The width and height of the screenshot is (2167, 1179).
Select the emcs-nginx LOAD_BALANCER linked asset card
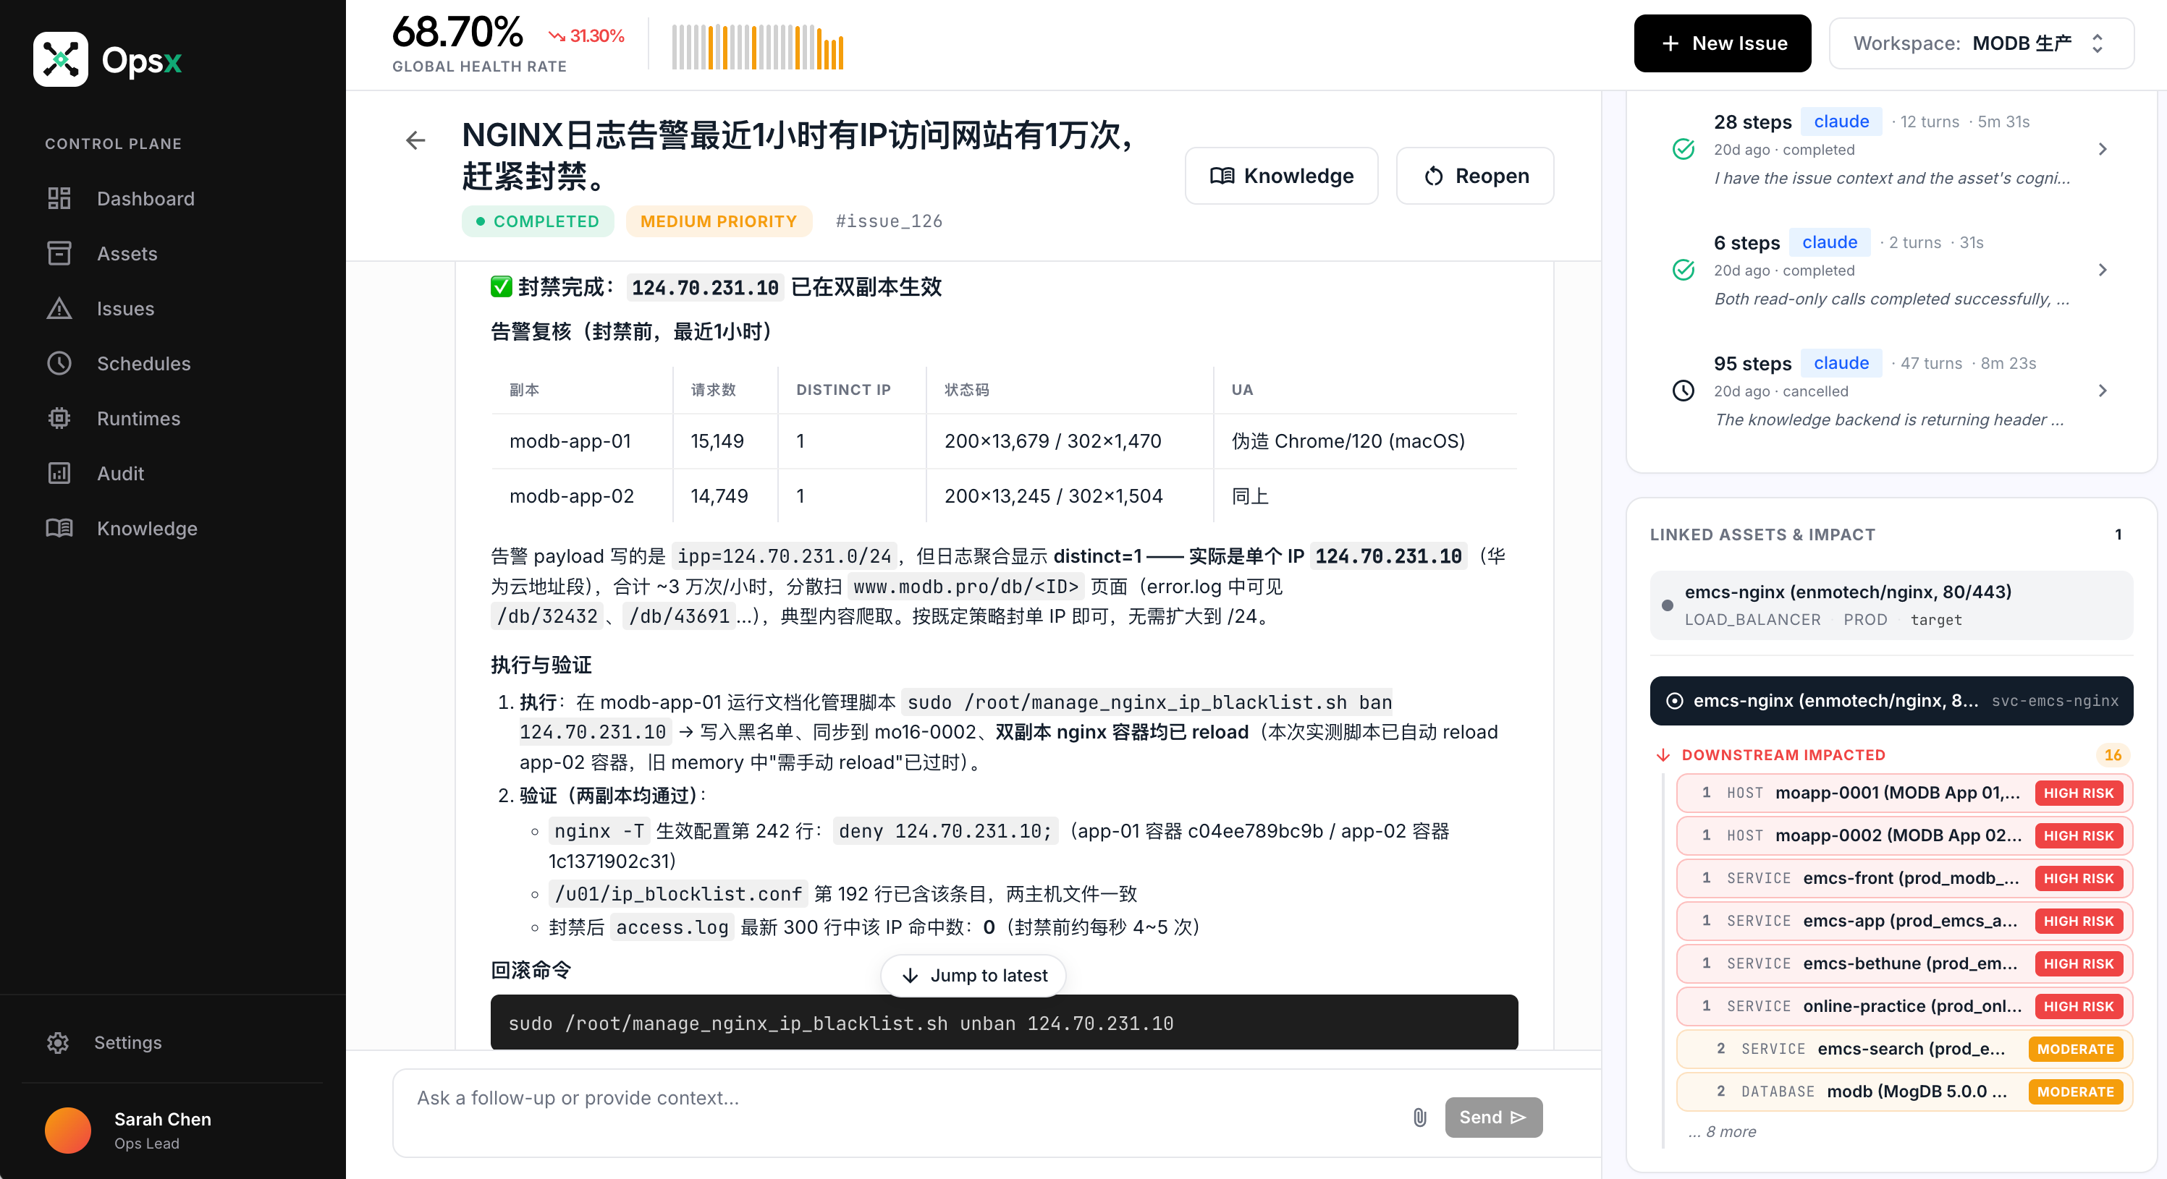(x=1891, y=605)
